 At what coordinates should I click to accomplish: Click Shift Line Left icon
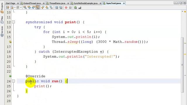[56, 8]
